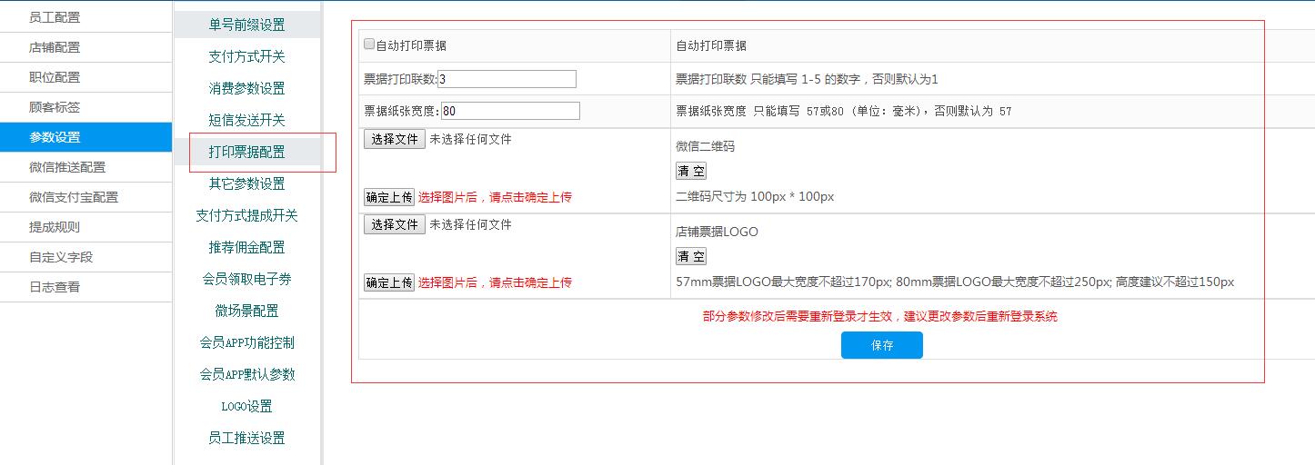The width and height of the screenshot is (1315, 465).
Task: Click the 票据纸张宽度 input field
Action: (x=510, y=111)
